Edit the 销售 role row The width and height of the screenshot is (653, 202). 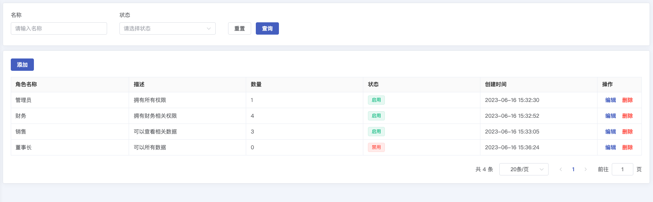tap(610, 132)
